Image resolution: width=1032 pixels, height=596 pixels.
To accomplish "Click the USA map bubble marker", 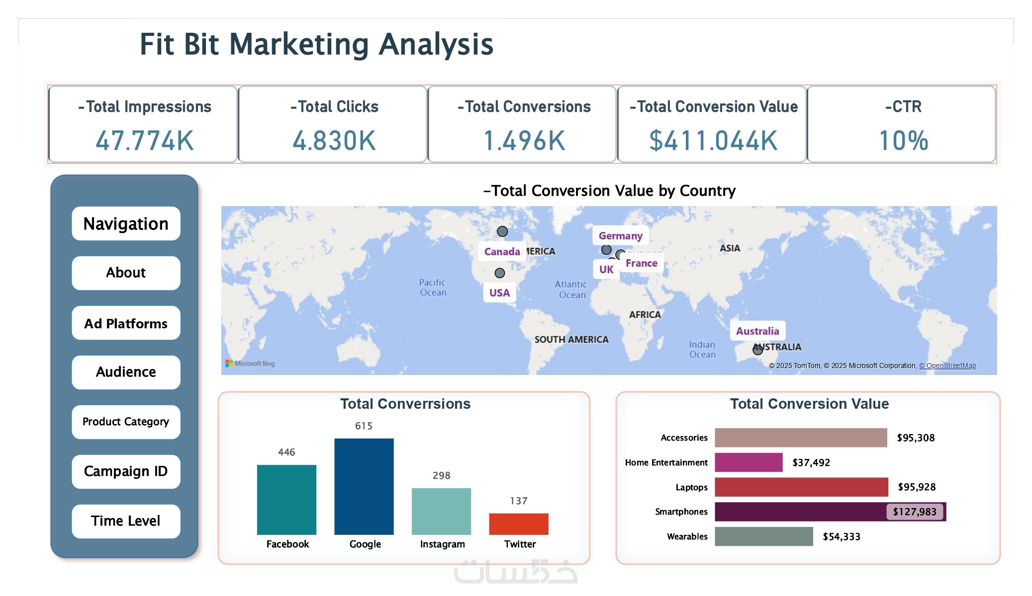I will [x=500, y=273].
